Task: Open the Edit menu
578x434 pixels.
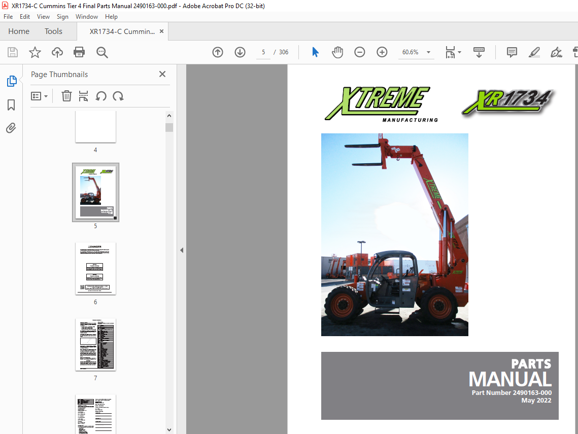Action: coord(25,17)
